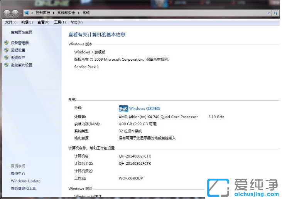Select 控制面板 in the address breadcrumb

click(x=43, y=13)
